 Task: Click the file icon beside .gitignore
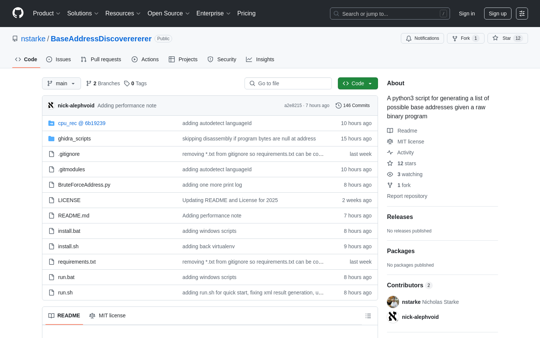click(x=51, y=154)
